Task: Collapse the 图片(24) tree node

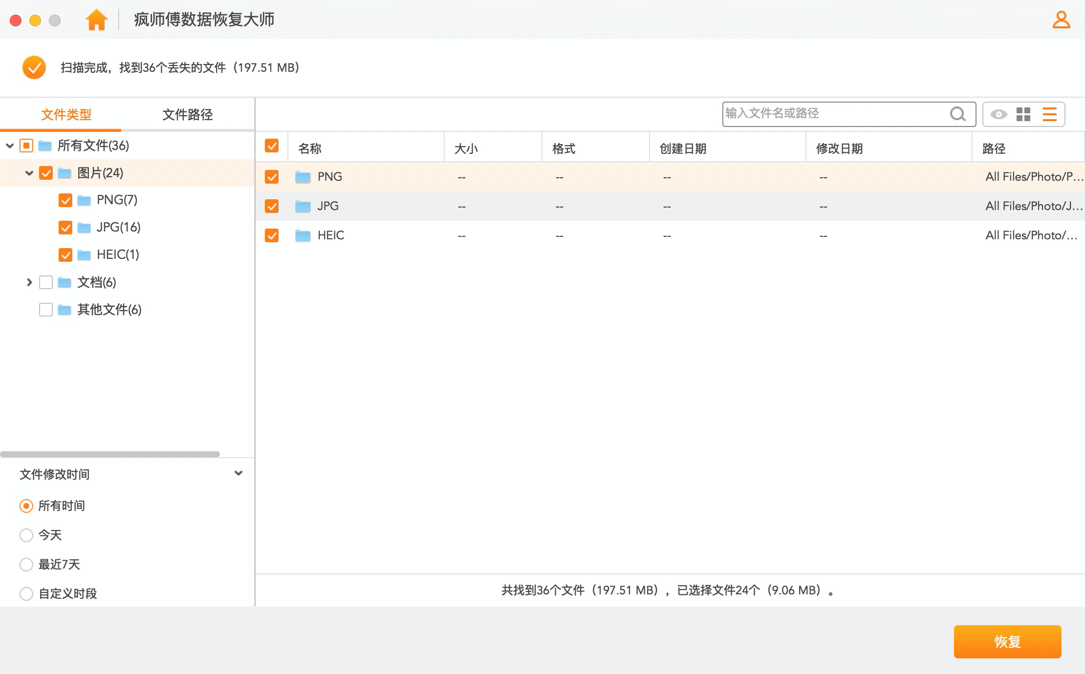Action: (29, 173)
